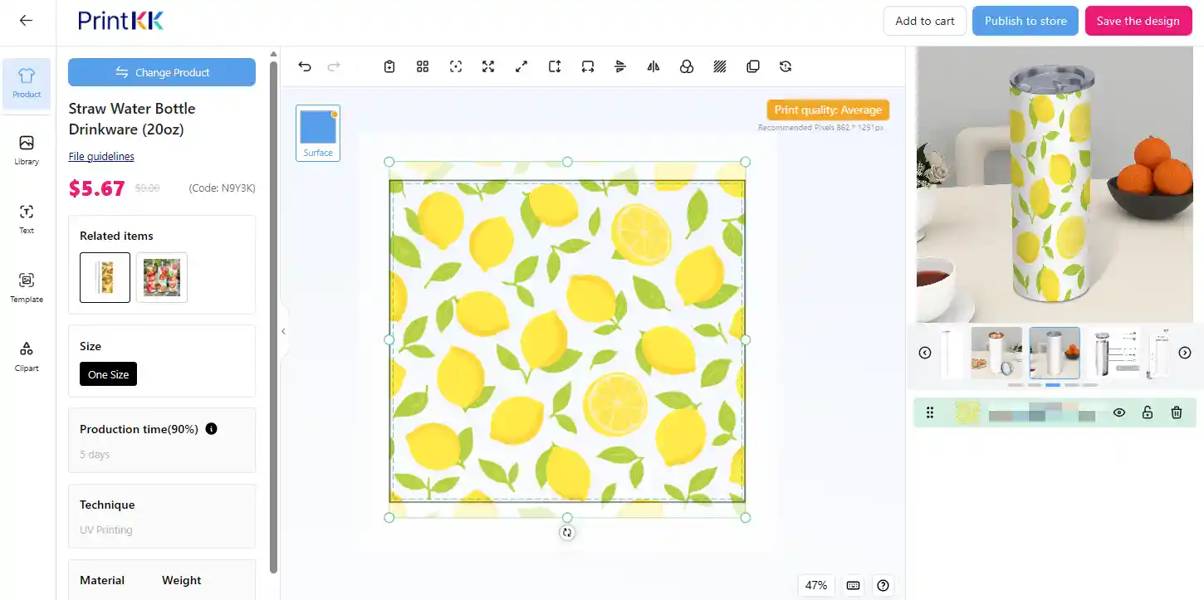
Task: Click the three overlapping circles icon
Action: coord(687,67)
